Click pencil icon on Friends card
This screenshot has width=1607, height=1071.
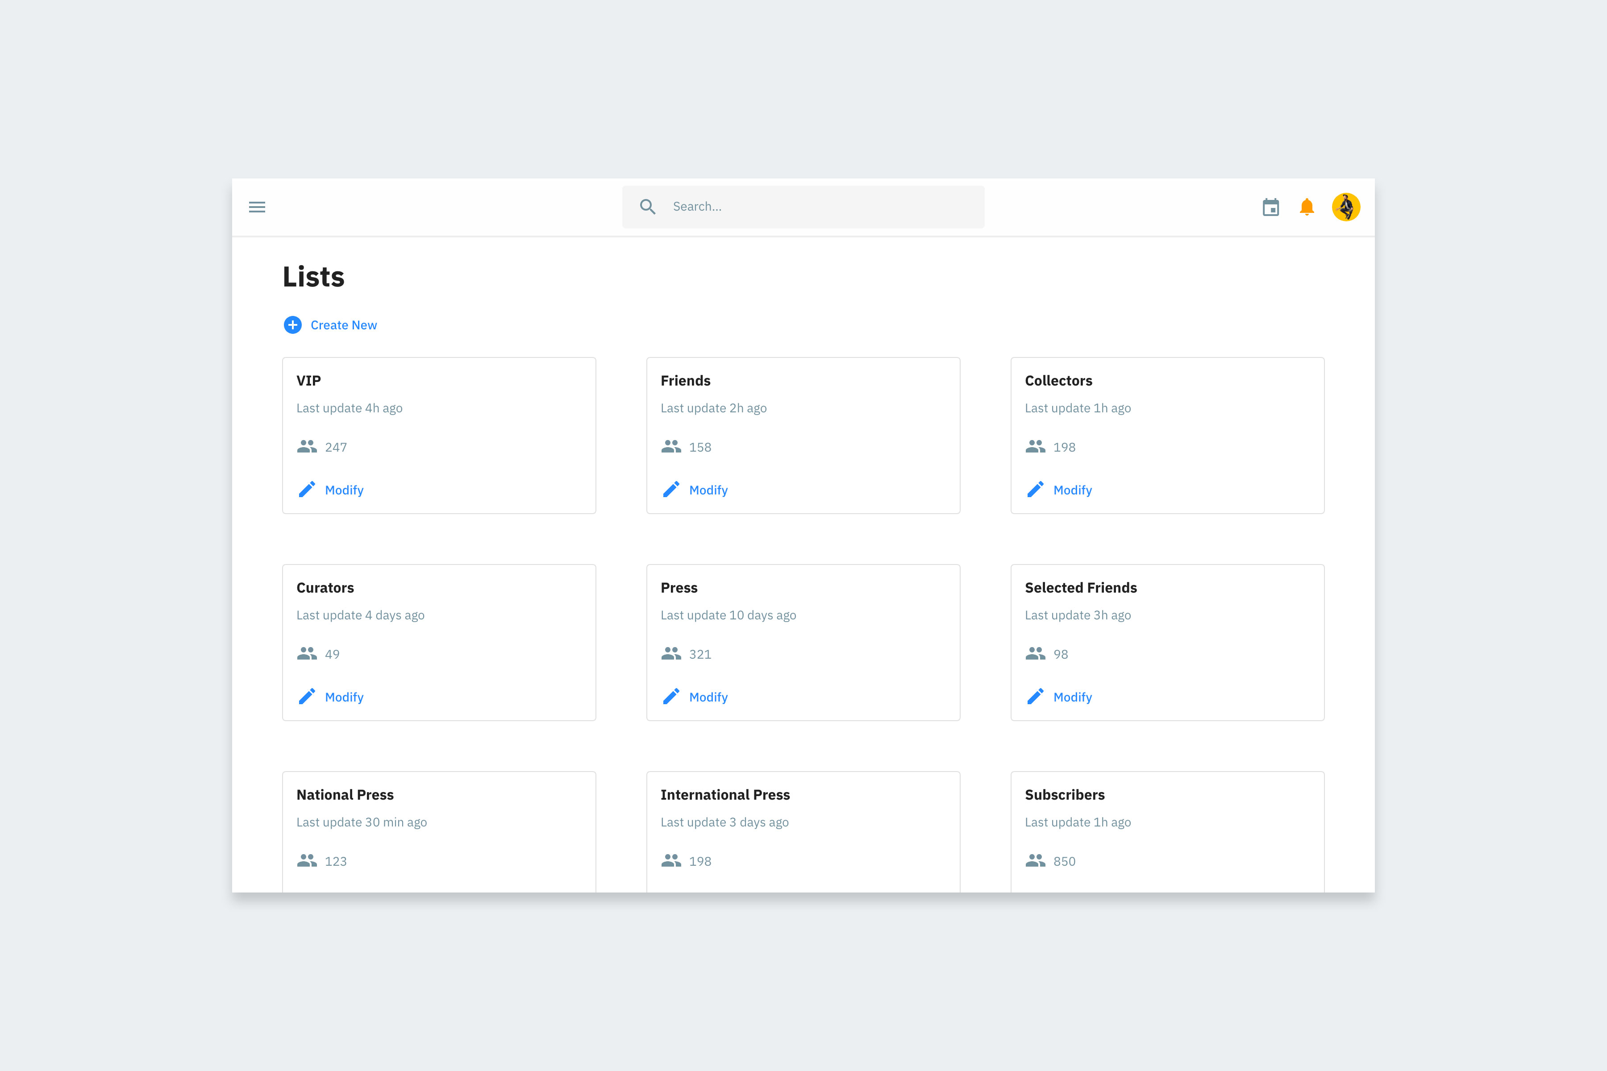(671, 490)
